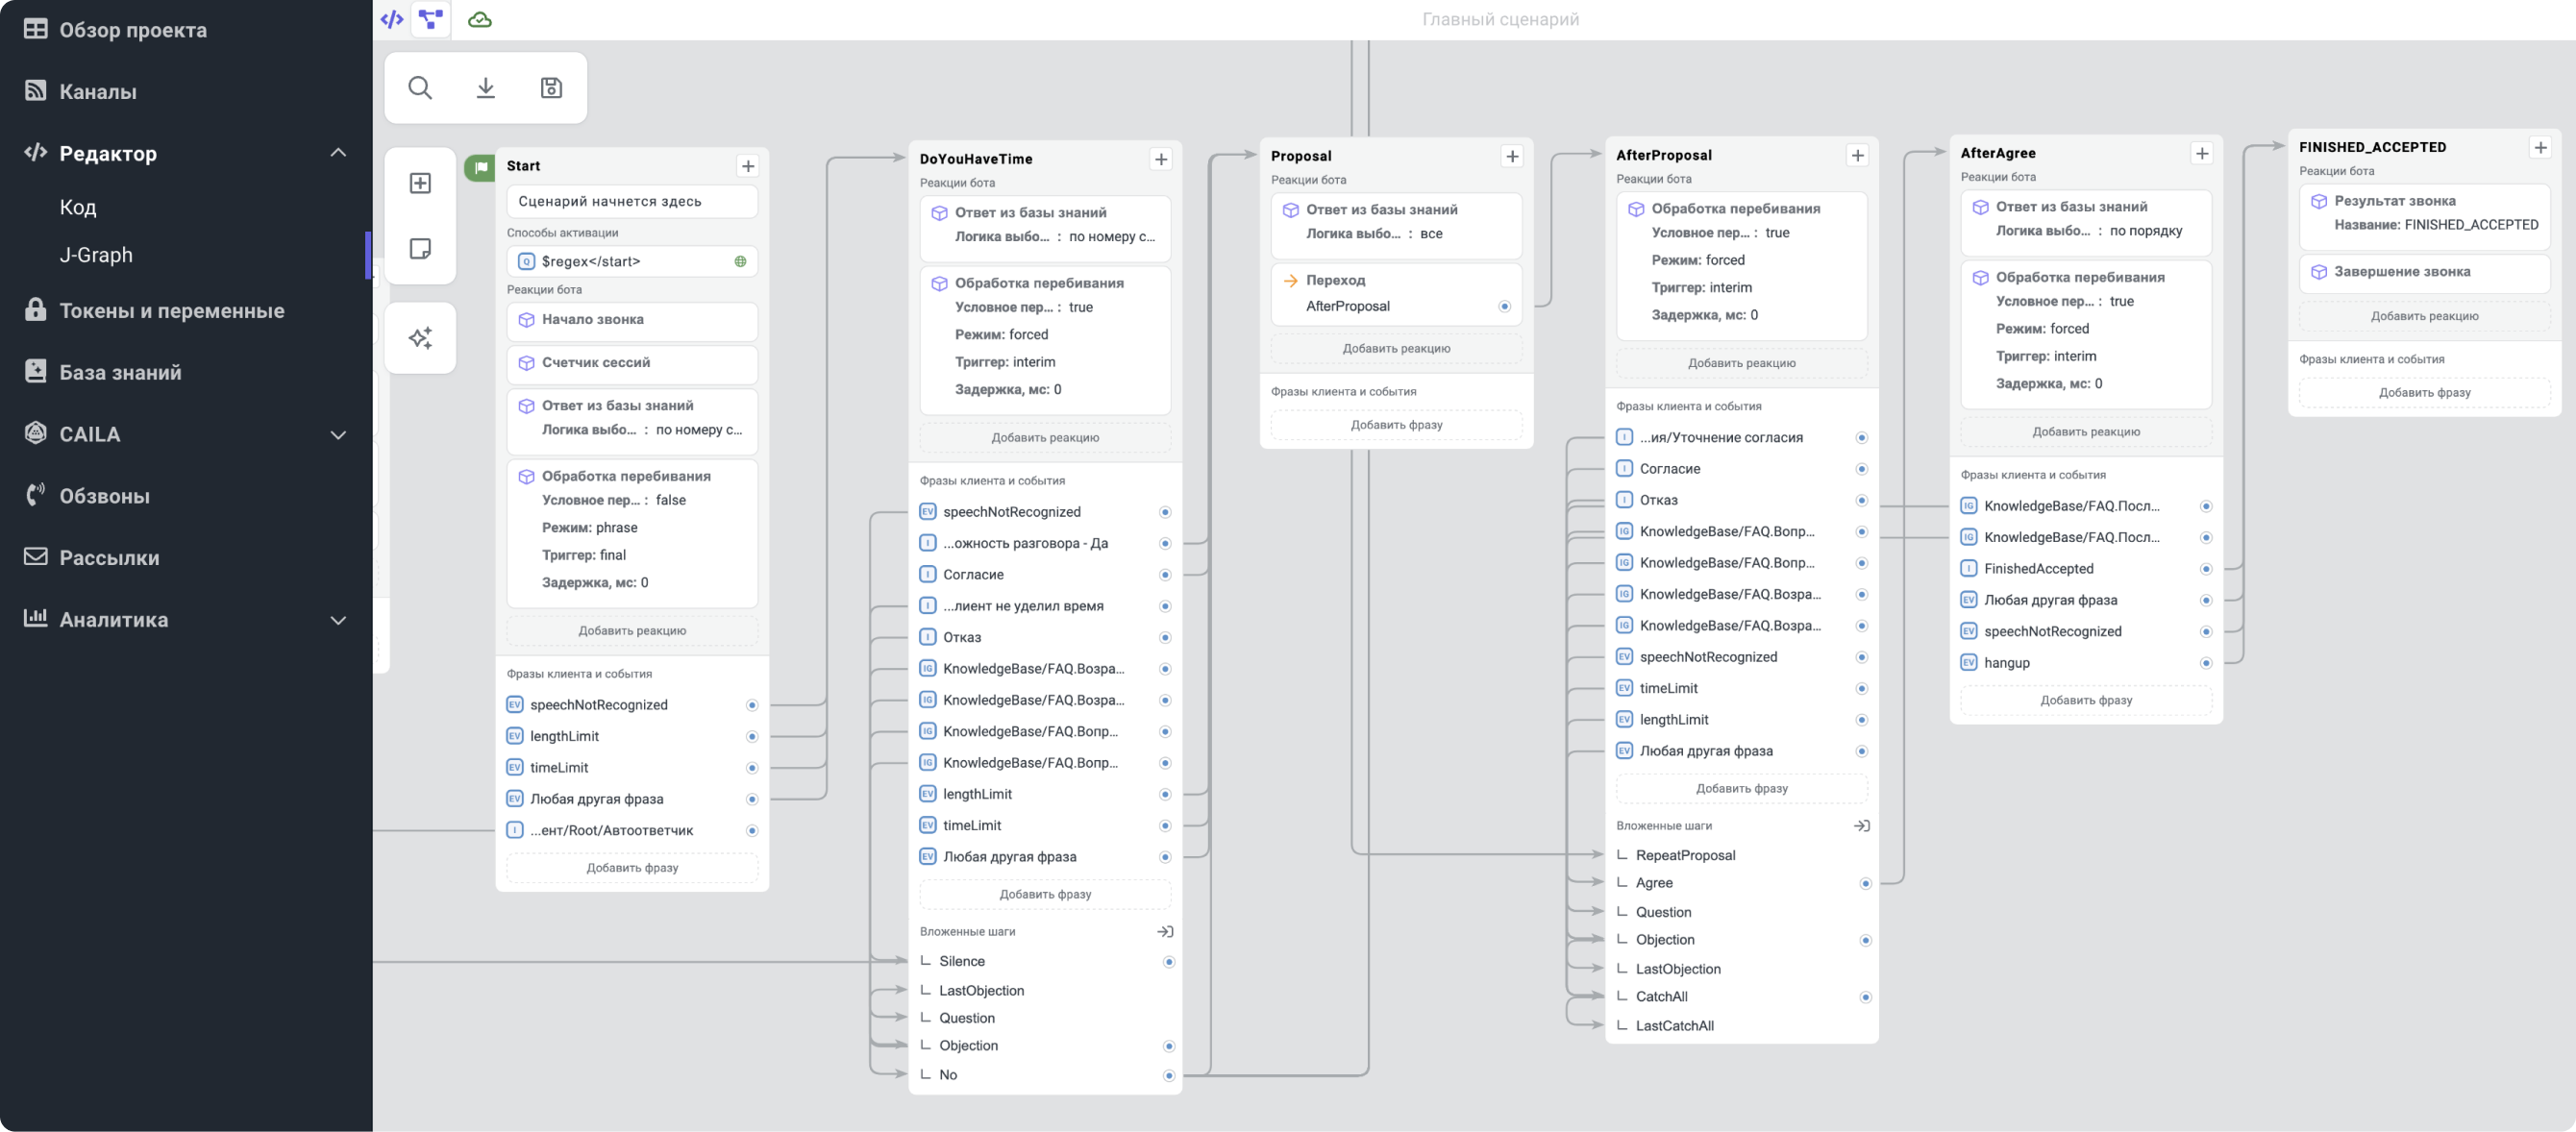Click the Главный сценарий title
2576x1132 pixels.
(x=1500, y=19)
